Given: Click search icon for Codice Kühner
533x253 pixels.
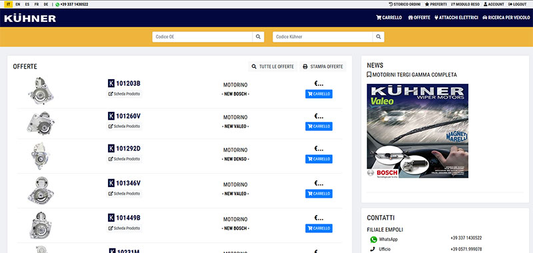Looking at the screenshot, I should click(x=378, y=37).
